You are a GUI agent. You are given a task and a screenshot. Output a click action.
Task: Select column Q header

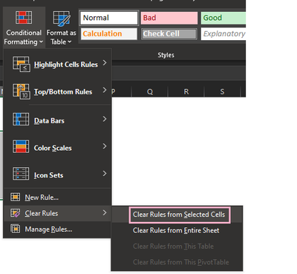coord(150,92)
